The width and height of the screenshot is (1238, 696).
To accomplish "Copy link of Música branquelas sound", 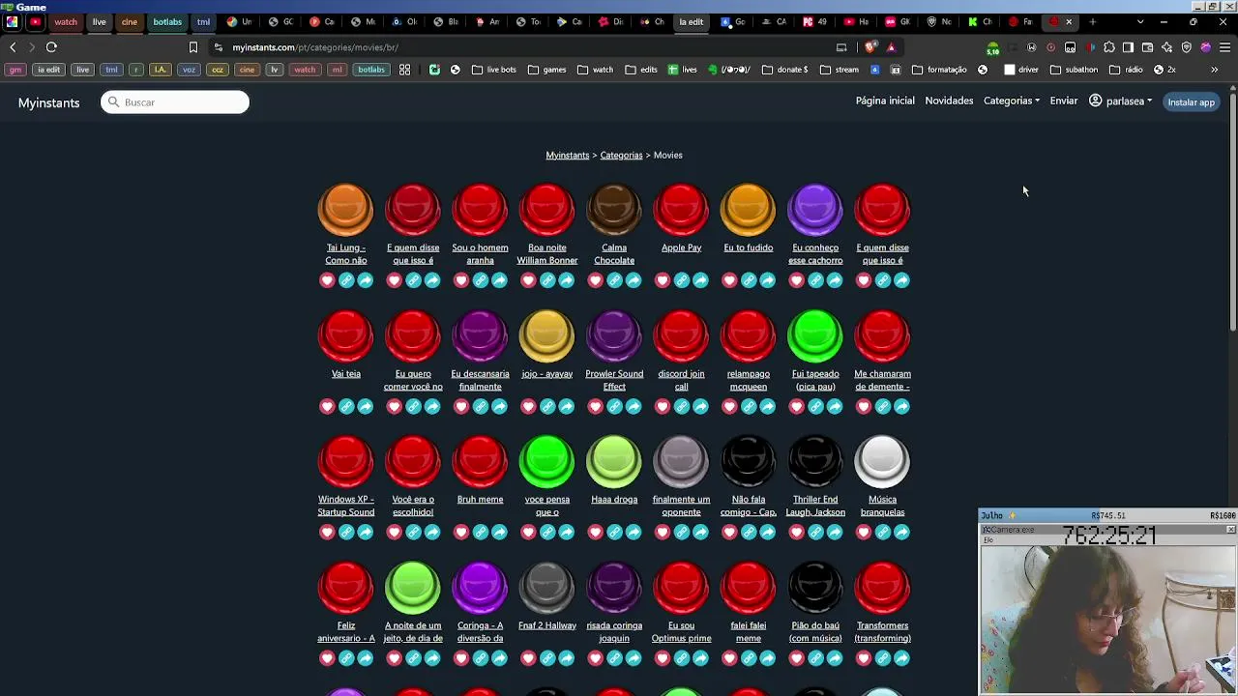I will click(x=883, y=532).
